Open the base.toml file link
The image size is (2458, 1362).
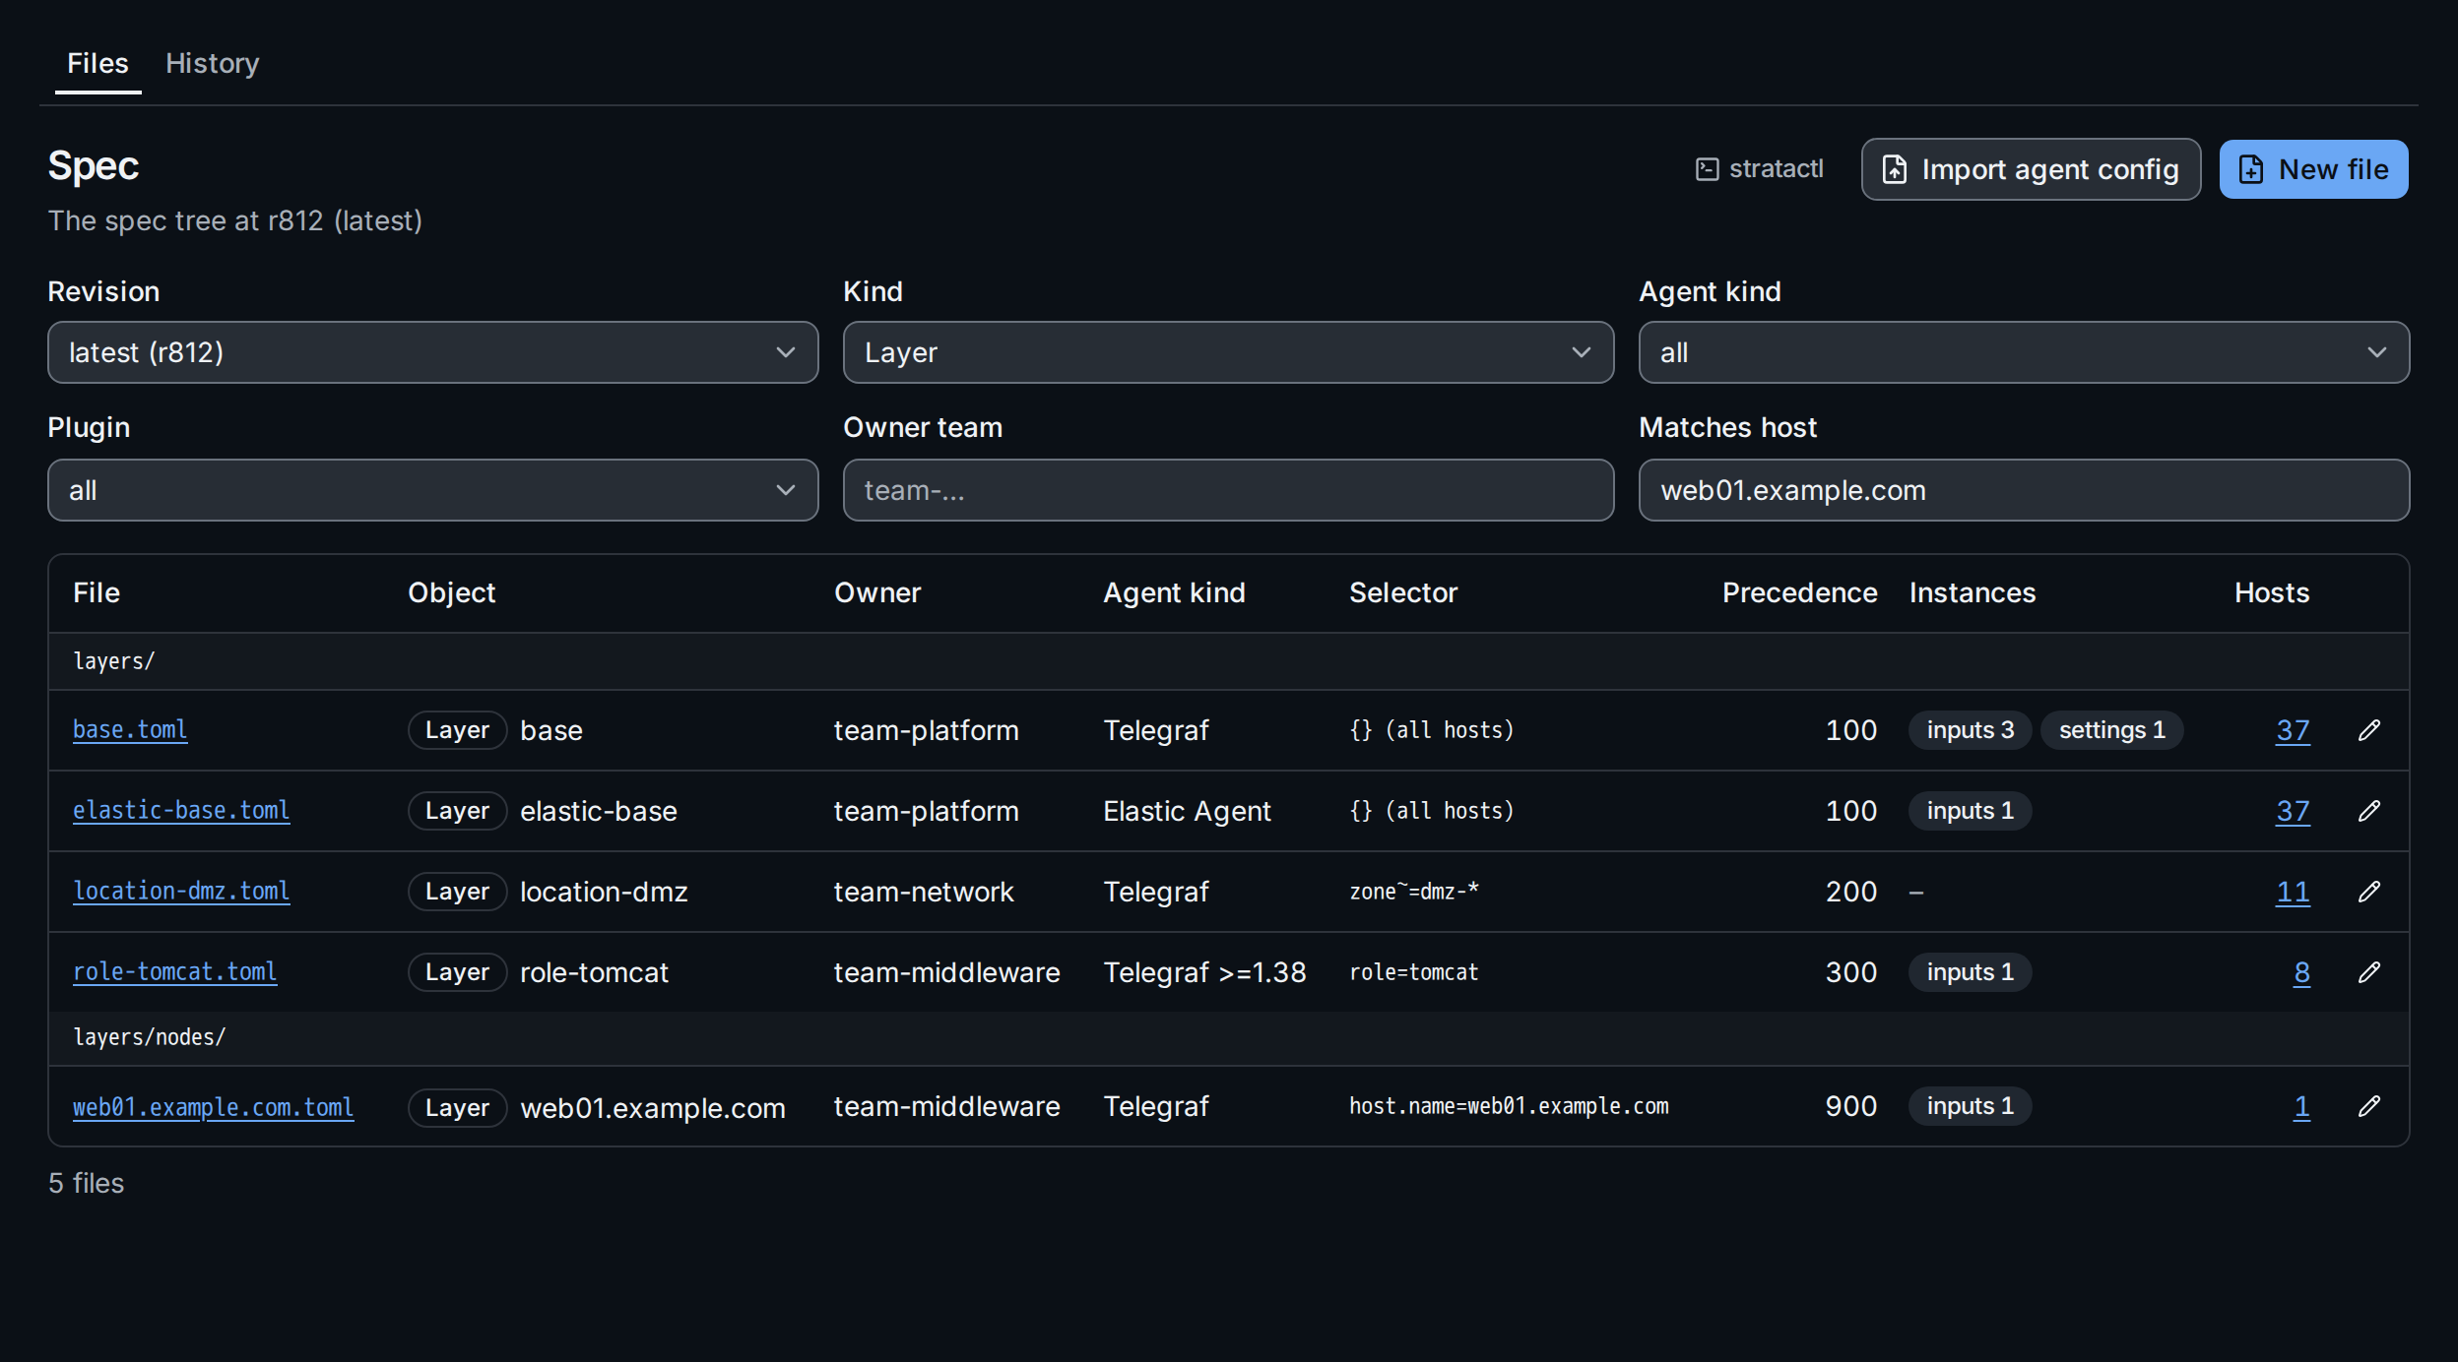130,730
